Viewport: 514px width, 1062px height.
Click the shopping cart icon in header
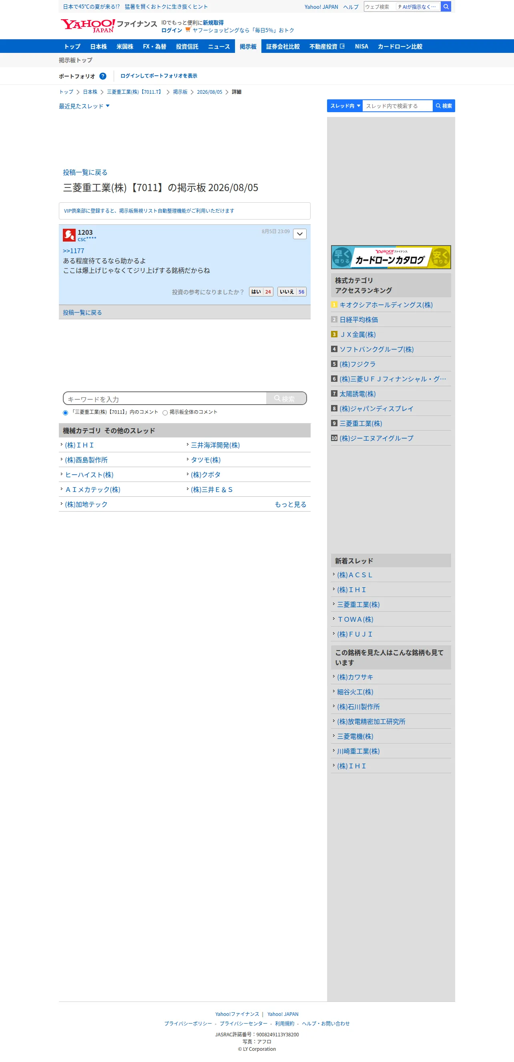coord(188,30)
